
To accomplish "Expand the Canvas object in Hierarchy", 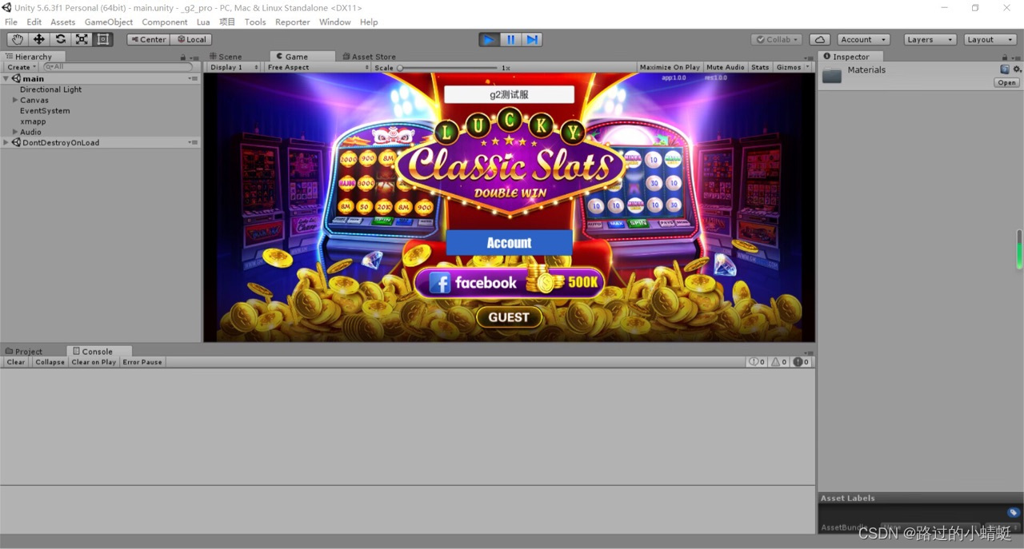I will pos(15,100).
